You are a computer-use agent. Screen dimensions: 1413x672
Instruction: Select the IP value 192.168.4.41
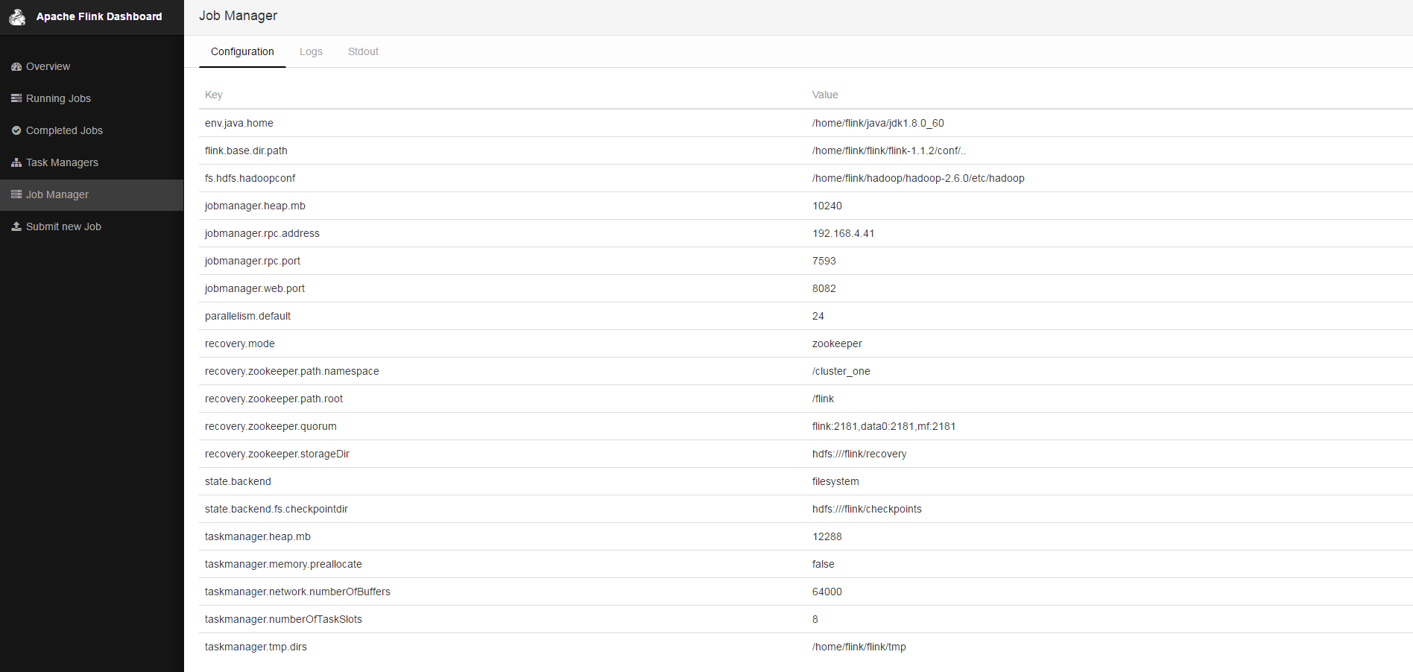tap(844, 233)
